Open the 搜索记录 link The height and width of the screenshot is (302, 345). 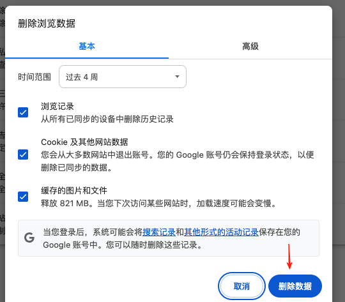pyautogui.click(x=159, y=232)
